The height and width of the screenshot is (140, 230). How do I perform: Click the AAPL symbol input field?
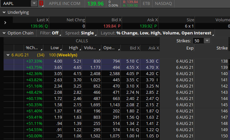[16, 4]
